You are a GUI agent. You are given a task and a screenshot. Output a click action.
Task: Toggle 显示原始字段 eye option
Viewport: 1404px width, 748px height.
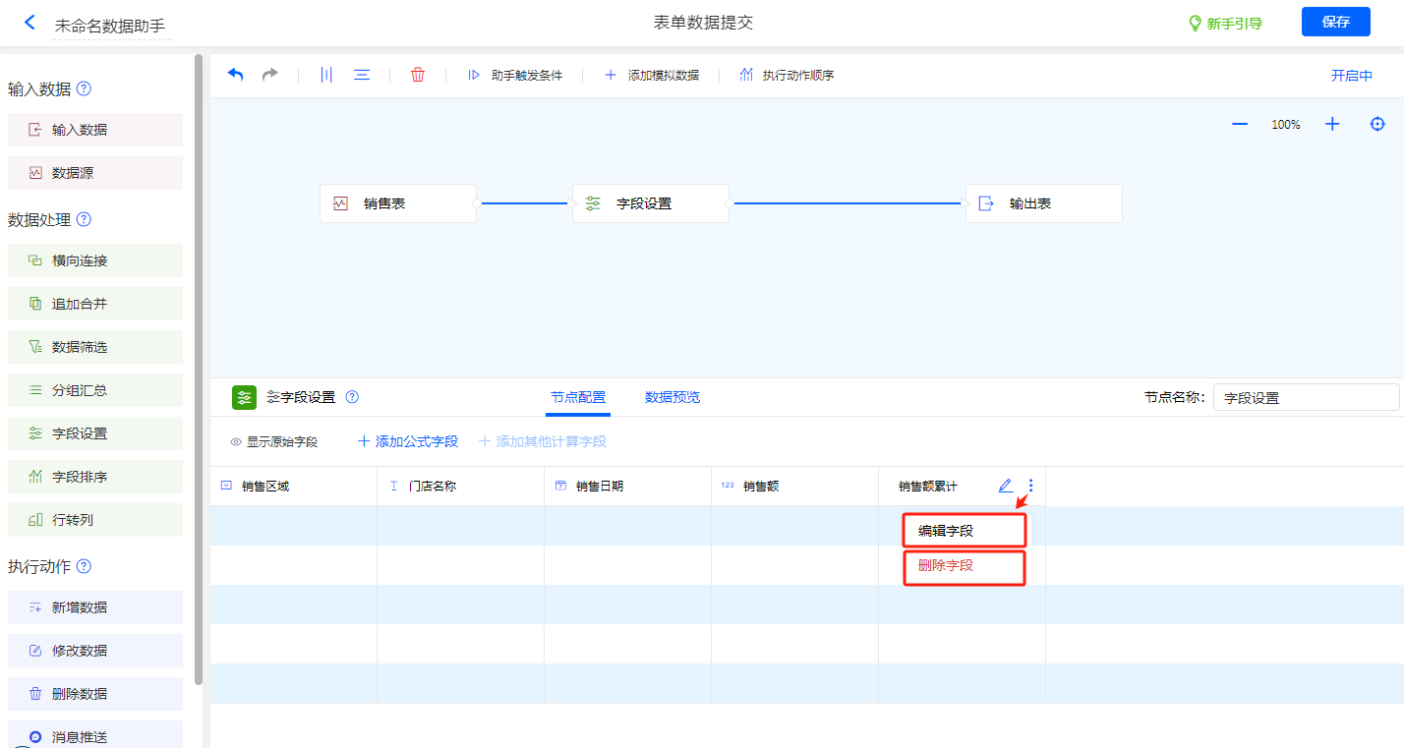[x=274, y=442]
